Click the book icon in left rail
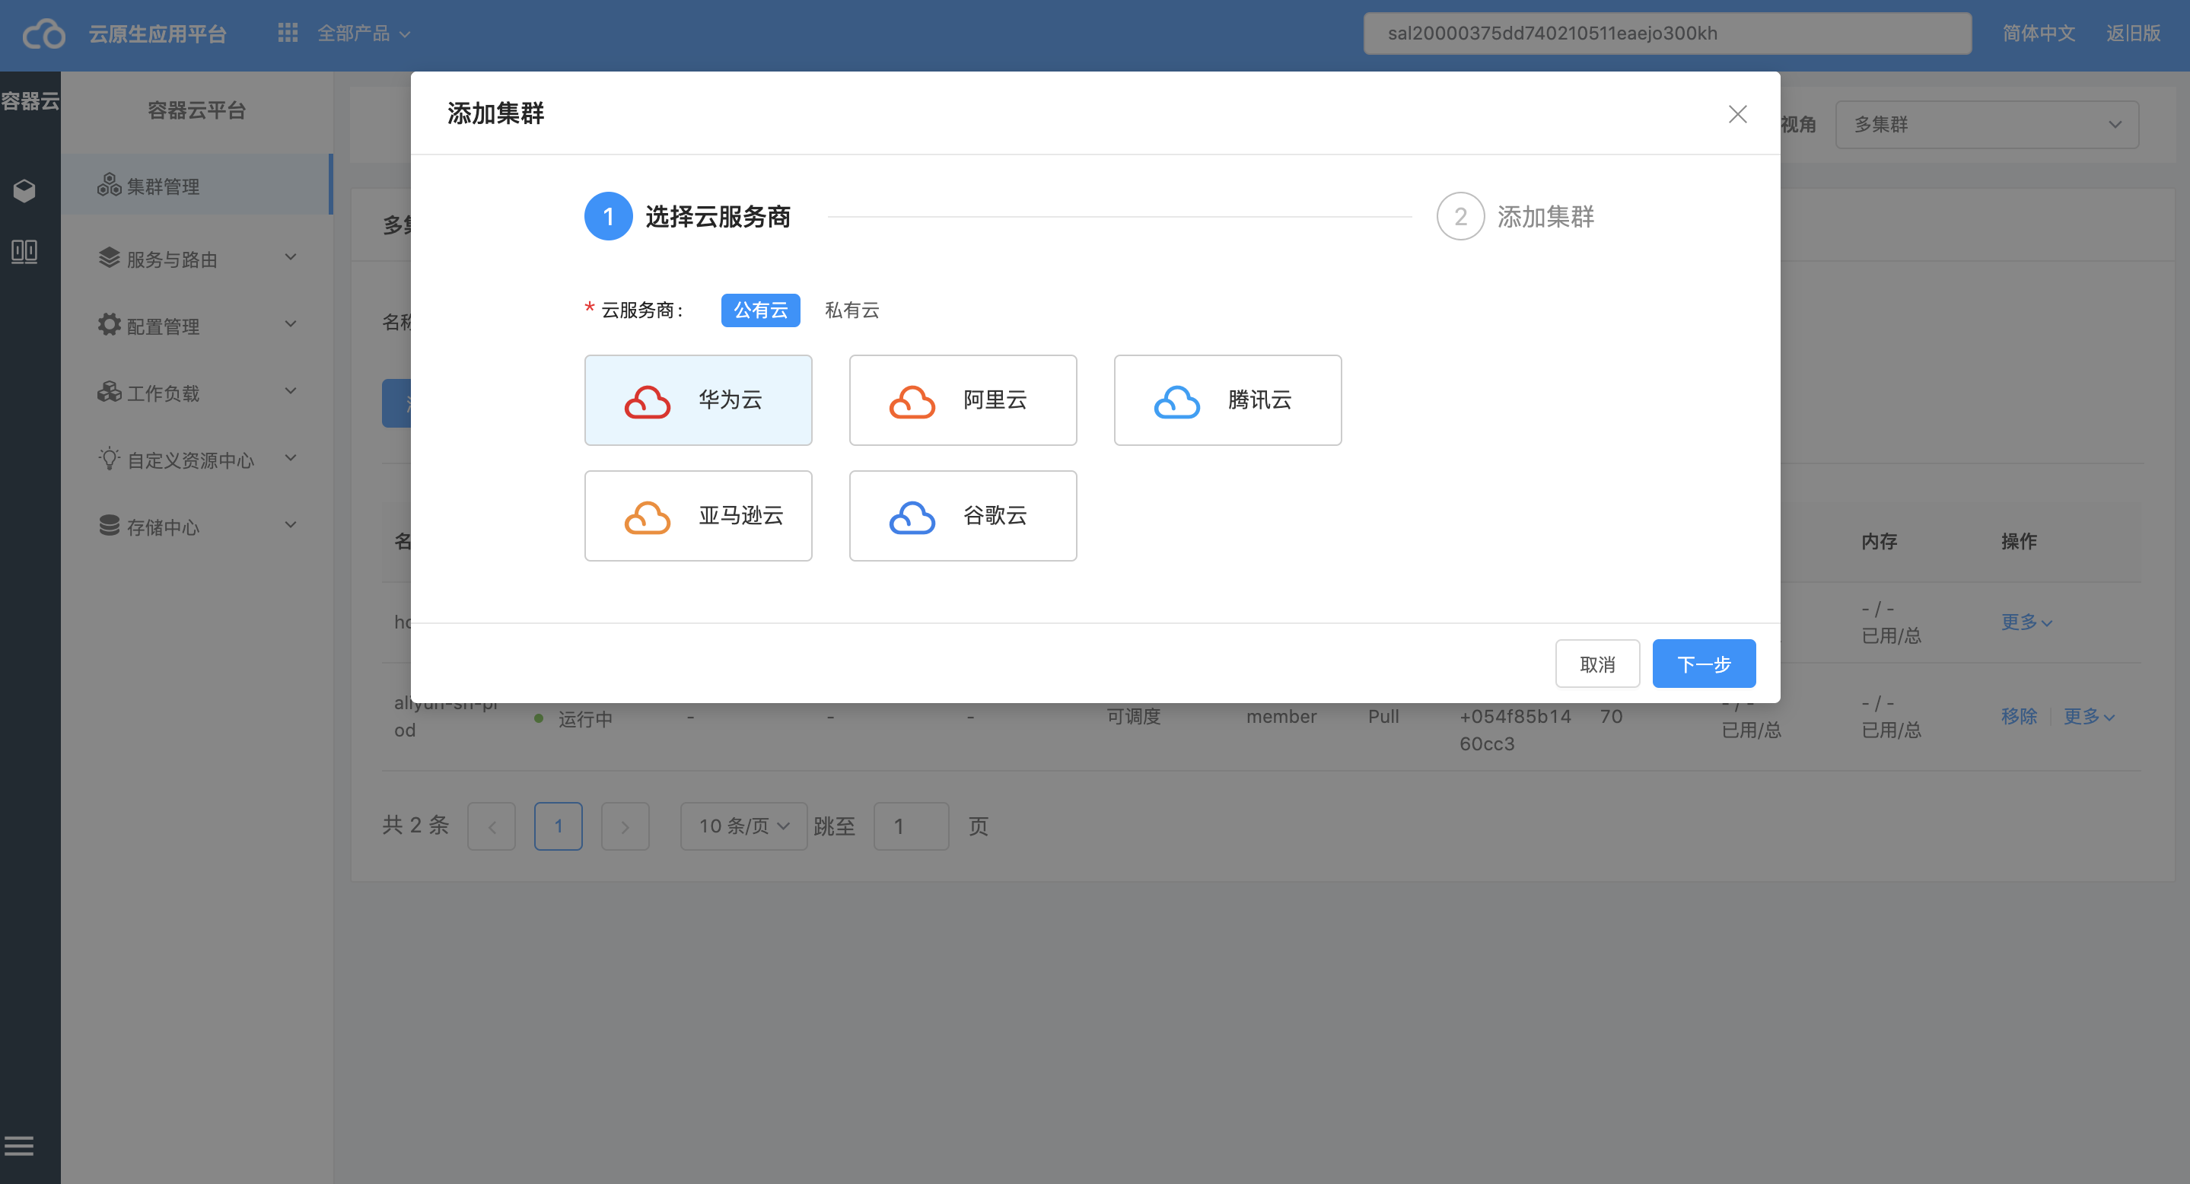 (x=24, y=252)
